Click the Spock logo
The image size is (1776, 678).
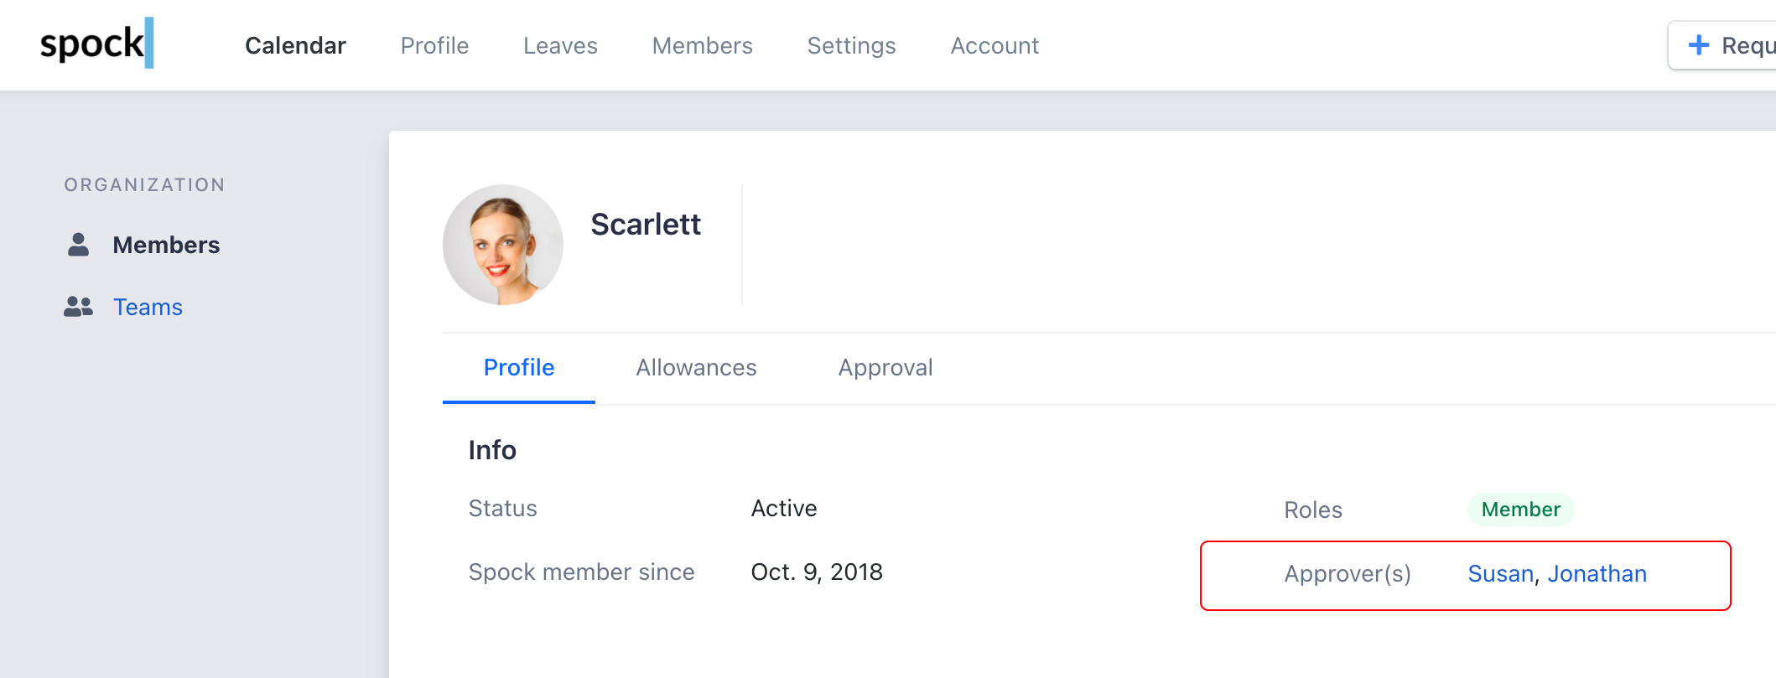(96, 44)
